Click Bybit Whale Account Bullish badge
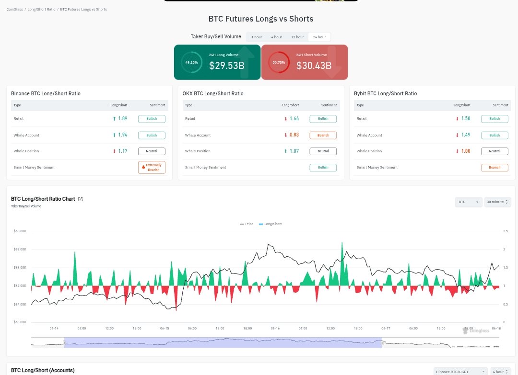Viewport: 518px width, 375px height. click(x=494, y=135)
